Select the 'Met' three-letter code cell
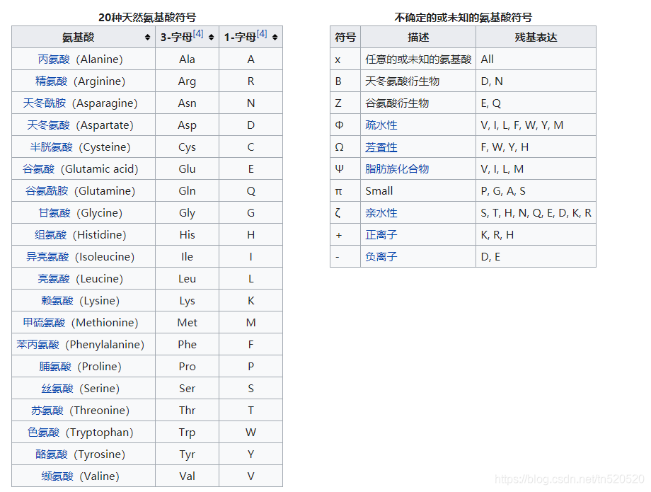This screenshot has height=492, width=651. (188, 323)
